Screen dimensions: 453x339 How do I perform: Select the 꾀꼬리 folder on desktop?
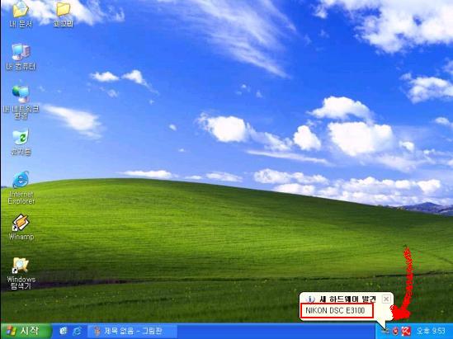pos(63,15)
